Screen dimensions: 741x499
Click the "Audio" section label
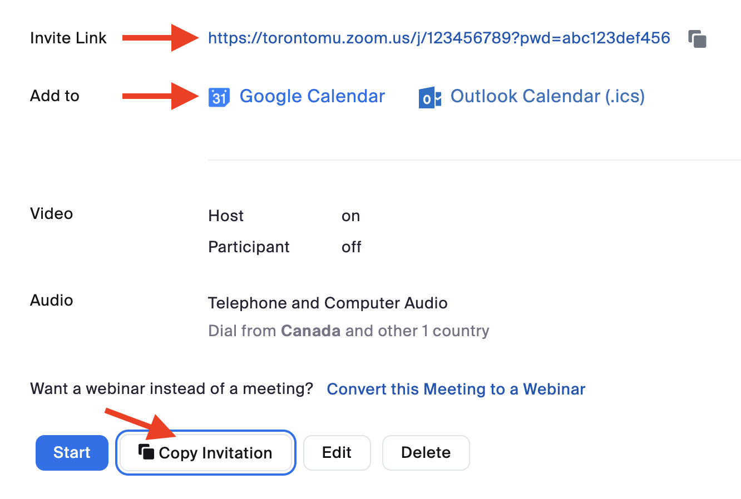click(x=51, y=300)
